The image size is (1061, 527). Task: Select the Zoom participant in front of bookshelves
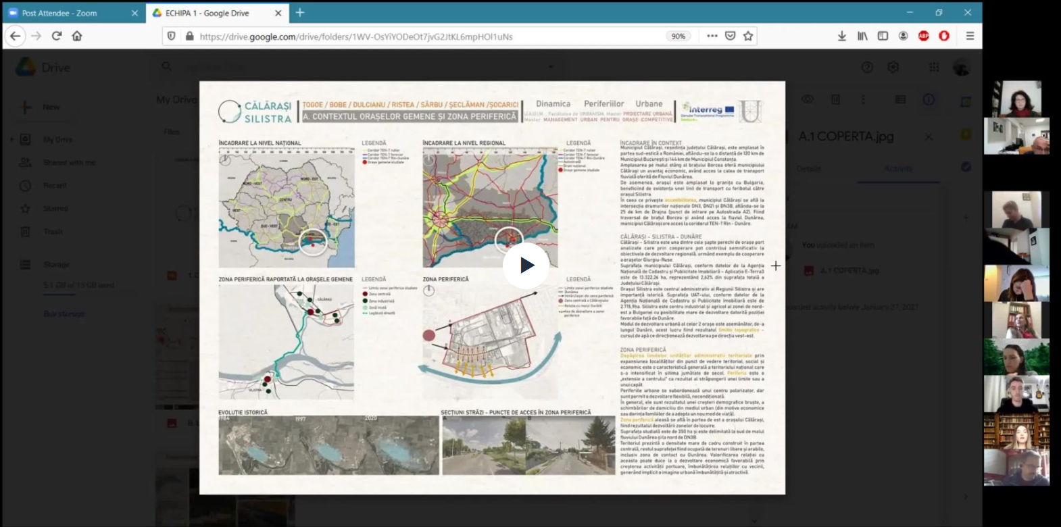(1016, 430)
